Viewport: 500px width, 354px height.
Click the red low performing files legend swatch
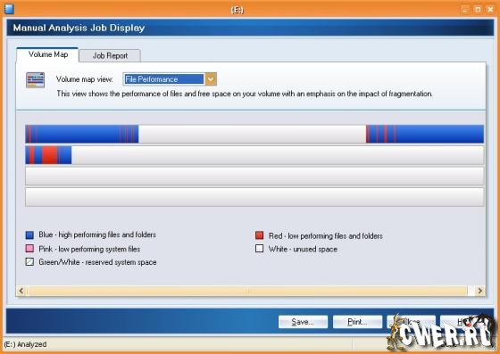(259, 235)
